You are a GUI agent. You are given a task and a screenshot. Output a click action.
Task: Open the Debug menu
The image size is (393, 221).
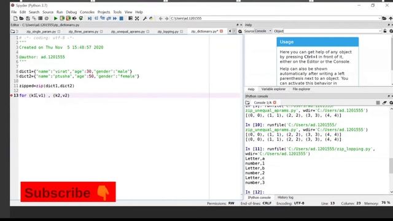pos(71,12)
